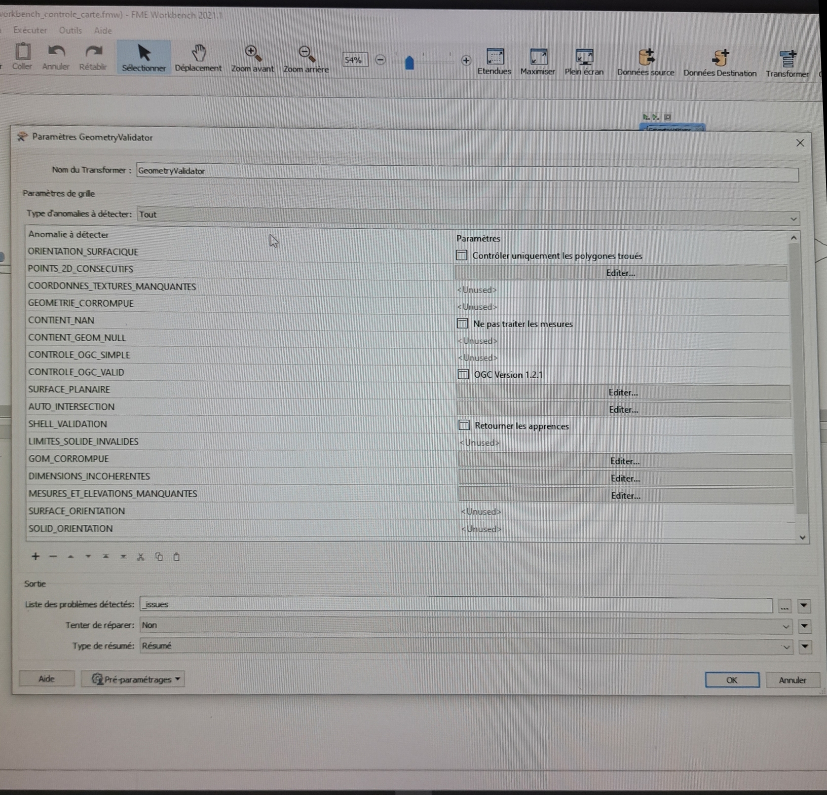The width and height of the screenshot is (827, 795).
Task: Remove the row with the minus icon
Action: pos(53,556)
